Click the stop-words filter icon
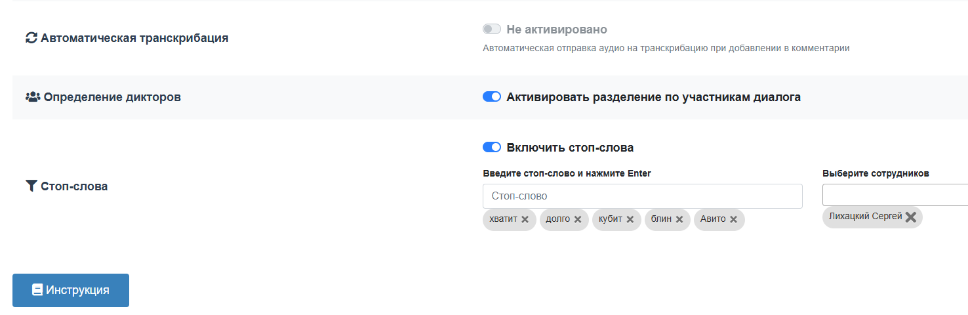The height and width of the screenshot is (315, 968). point(31,186)
